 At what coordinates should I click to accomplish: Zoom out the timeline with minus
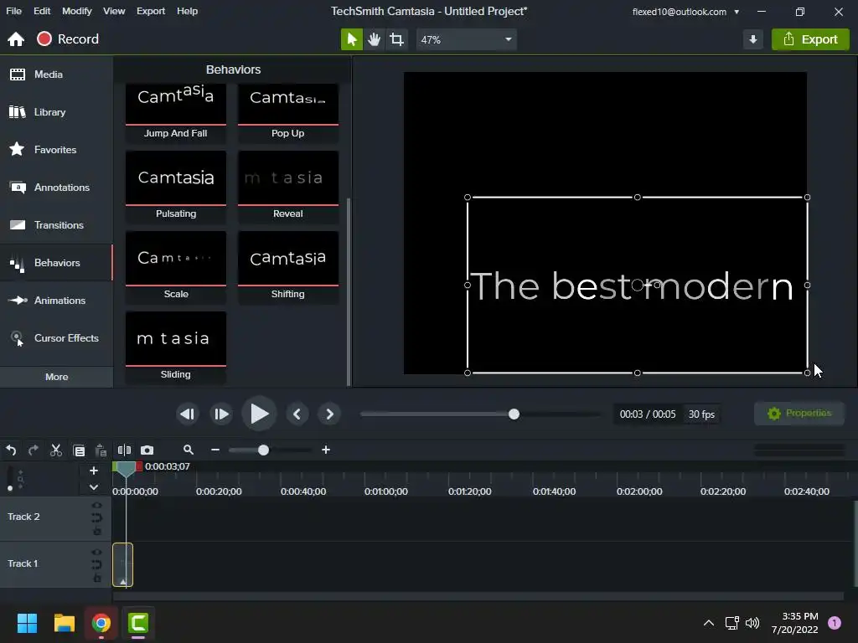coord(215,450)
